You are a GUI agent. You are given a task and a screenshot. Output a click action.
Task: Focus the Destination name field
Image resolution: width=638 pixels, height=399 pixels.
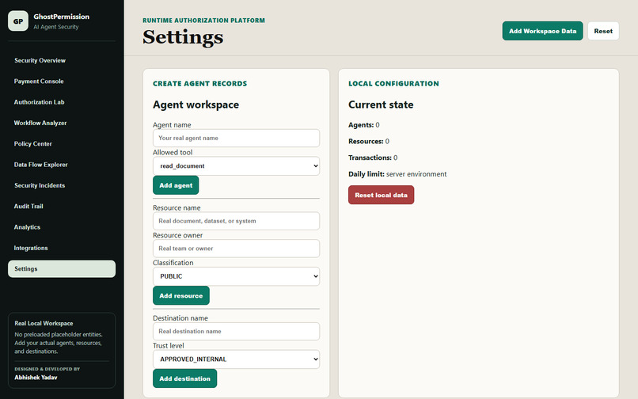236,331
